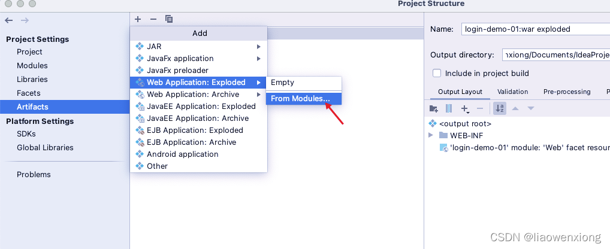Viewport: 610px width, 249px height.
Task: Click the copy artifact icon
Action: tap(169, 19)
